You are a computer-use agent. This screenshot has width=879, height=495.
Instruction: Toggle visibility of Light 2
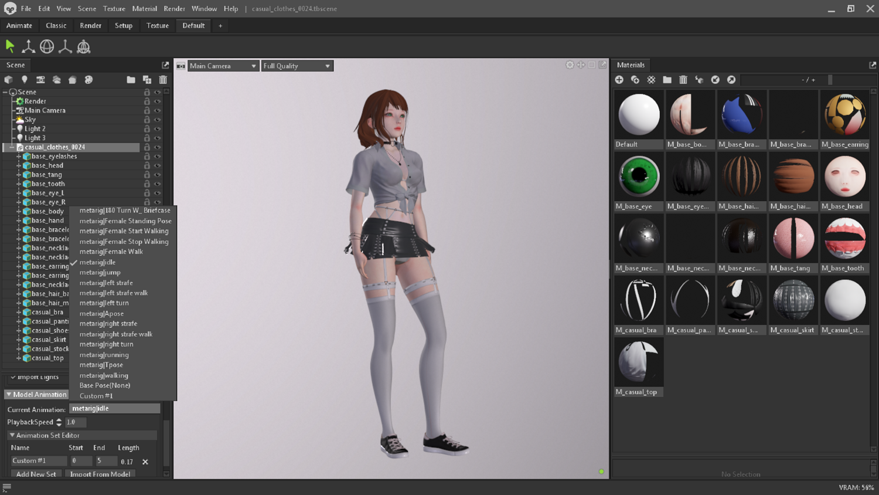157,129
